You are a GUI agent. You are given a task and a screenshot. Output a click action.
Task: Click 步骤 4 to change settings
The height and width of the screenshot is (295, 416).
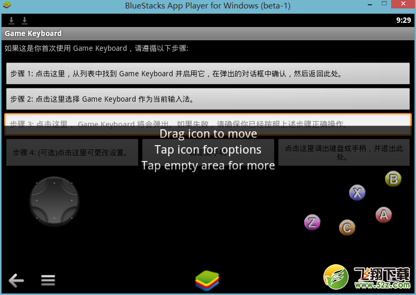pyautogui.click(x=72, y=153)
